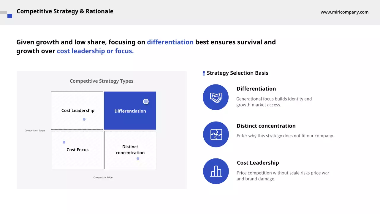Click the dot inside the Cost Focus quadrant
The image size is (380, 214).
click(64, 142)
